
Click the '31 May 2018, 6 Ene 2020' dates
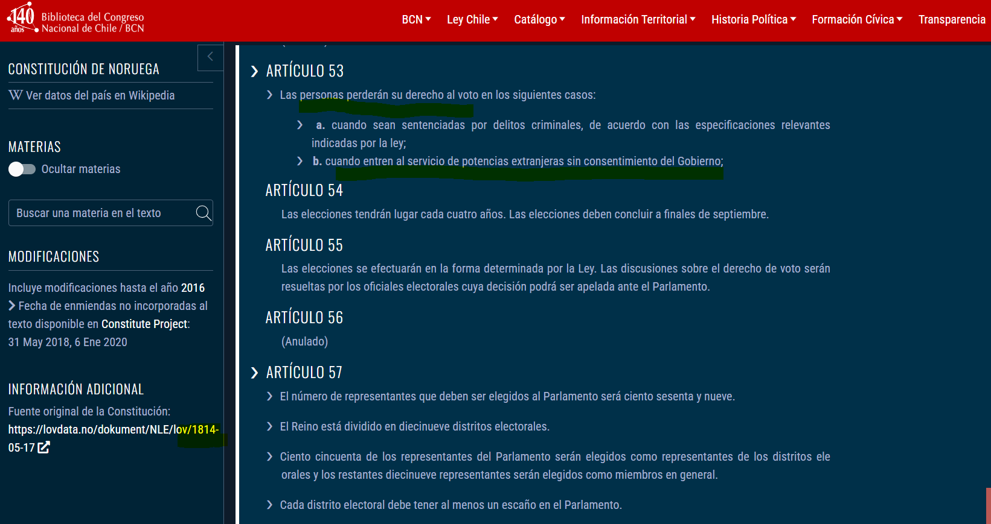[68, 342]
